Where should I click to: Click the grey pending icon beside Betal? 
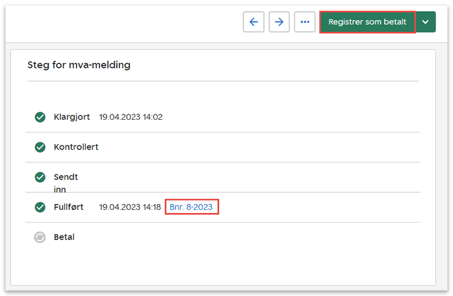(40, 237)
